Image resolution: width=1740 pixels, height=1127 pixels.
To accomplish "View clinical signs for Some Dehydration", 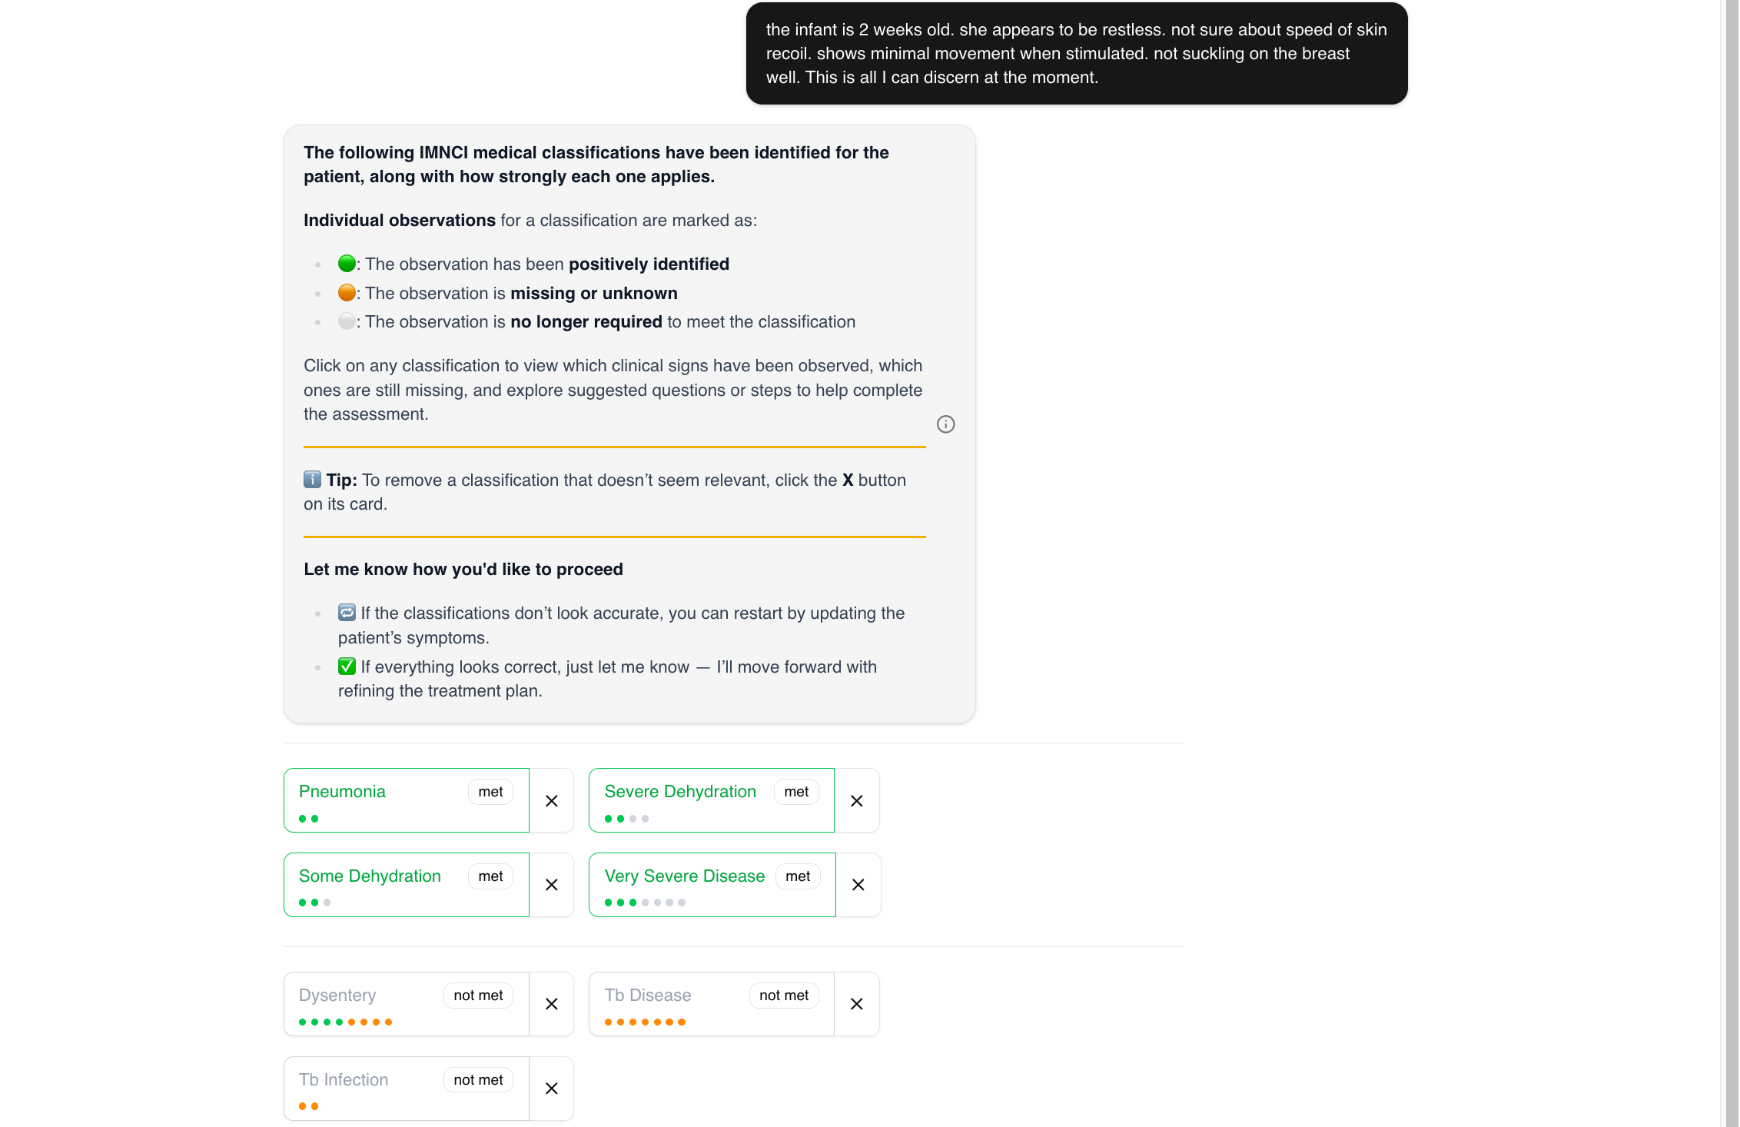I will point(369,876).
